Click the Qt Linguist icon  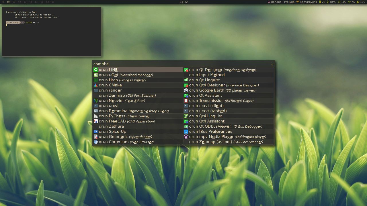click(x=186, y=80)
